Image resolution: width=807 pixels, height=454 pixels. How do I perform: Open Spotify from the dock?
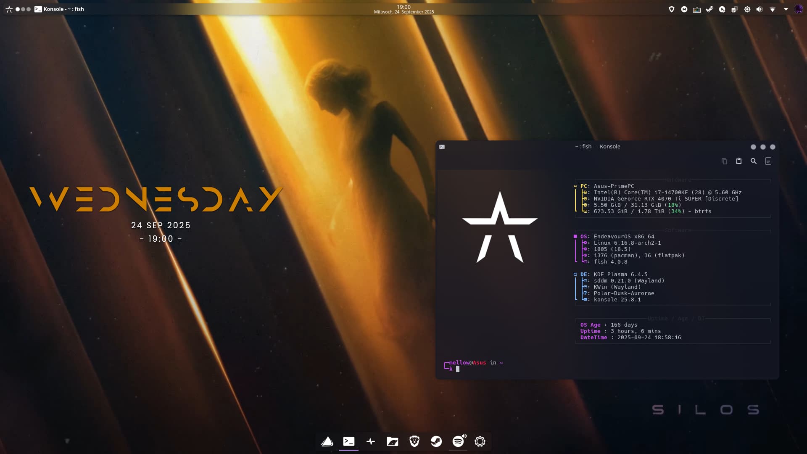(x=458, y=441)
